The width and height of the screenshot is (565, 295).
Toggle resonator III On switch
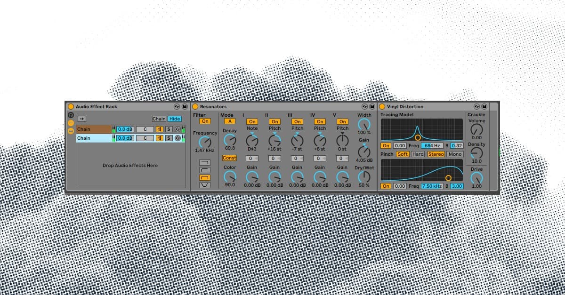point(298,121)
